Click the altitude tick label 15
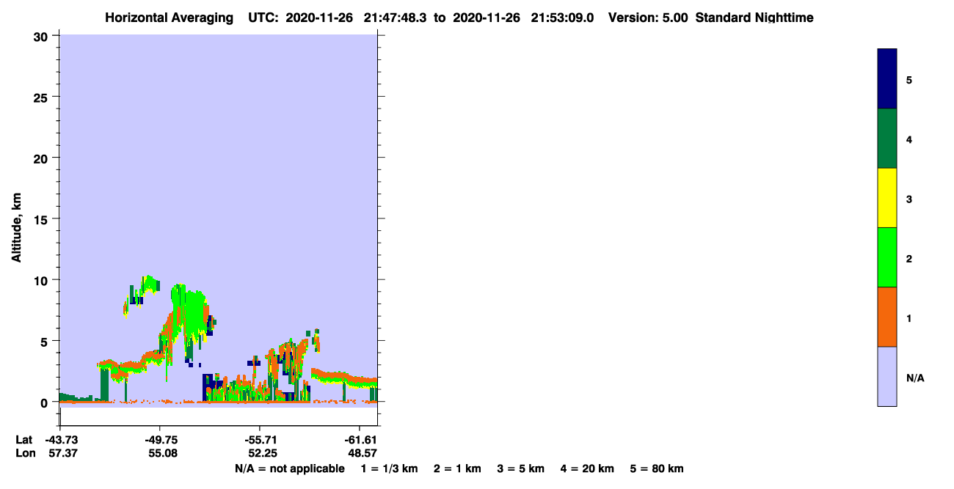Screen dimensions: 954x489 point(43,219)
